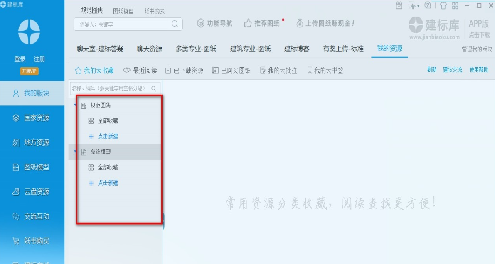Open the question-mark help bubble icon
Viewport: 495px width, 264px height.
click(x=428, y=5)
